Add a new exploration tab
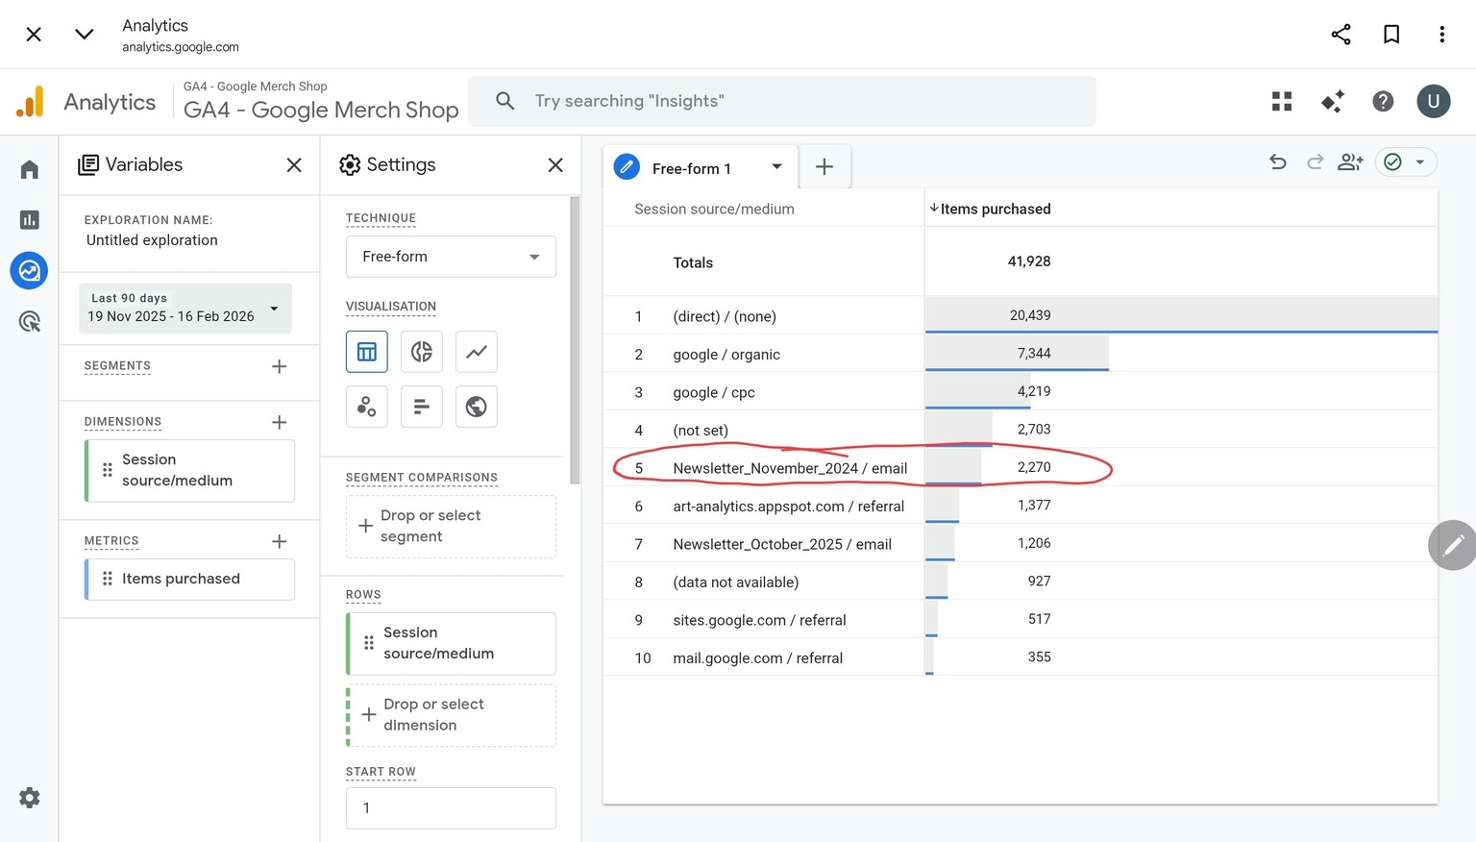This screenshot has width=1476, height=842. point(824,167)
